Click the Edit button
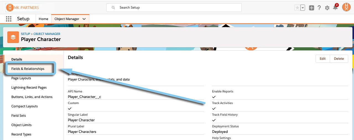354x140 pixels. [x=323, y=58]
